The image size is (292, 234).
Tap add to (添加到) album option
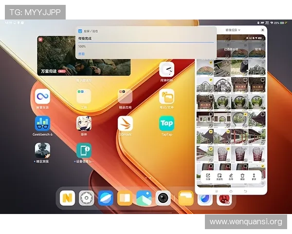pyautogui.click(x=219, y=175)
